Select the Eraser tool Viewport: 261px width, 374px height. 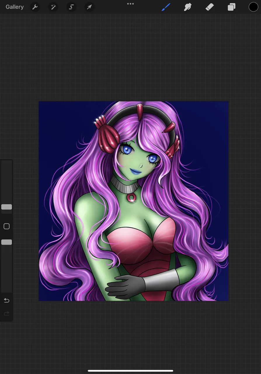coord(210,7)
